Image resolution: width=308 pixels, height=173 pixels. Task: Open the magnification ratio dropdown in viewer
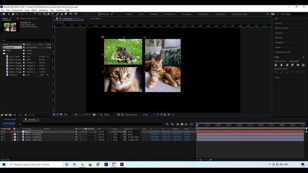click(68, 114)
